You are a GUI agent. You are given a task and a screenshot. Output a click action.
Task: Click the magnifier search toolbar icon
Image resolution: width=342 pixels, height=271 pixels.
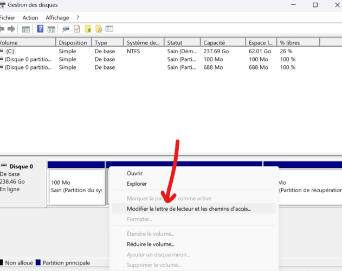99,29
